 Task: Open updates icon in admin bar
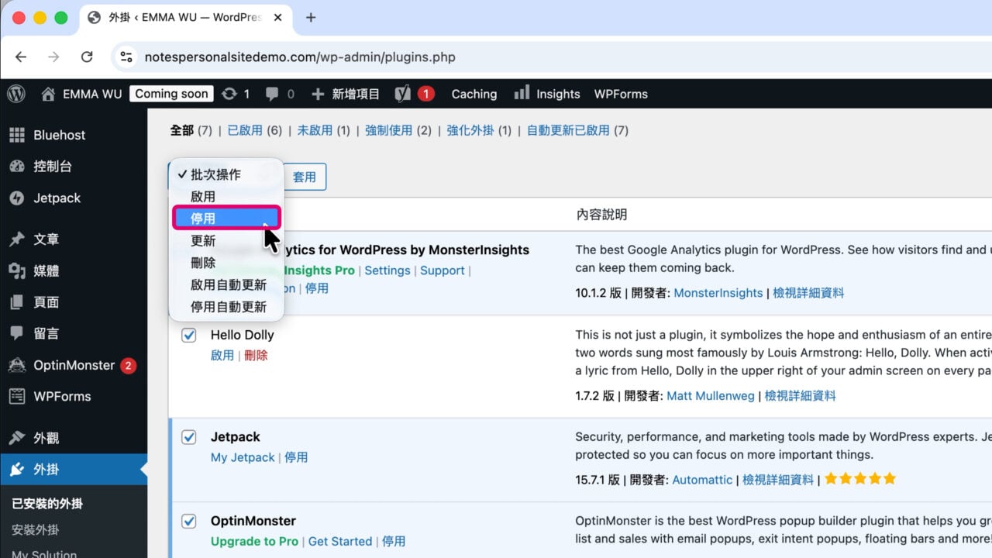pos(229,94)
